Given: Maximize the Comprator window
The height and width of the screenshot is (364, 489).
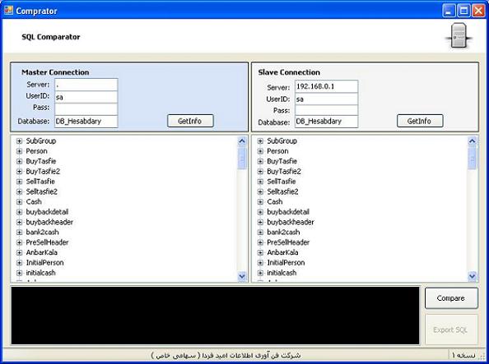Looking at the screenshot, I should click(463, 11).
